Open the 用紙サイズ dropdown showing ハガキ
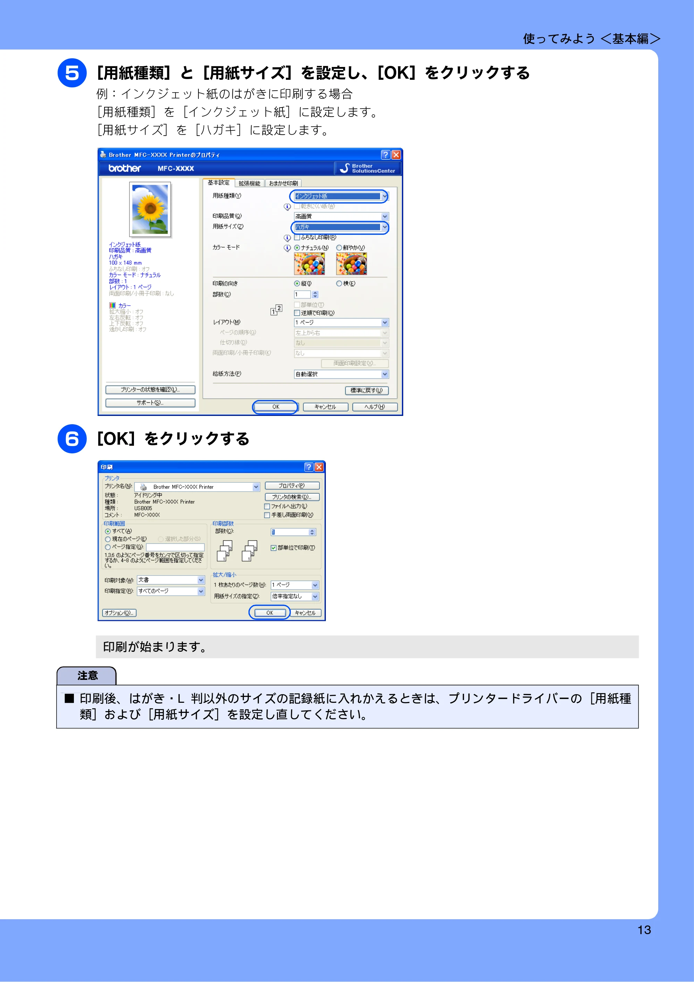This screenshot has width=694, height=982. click(x=341, y=227)
